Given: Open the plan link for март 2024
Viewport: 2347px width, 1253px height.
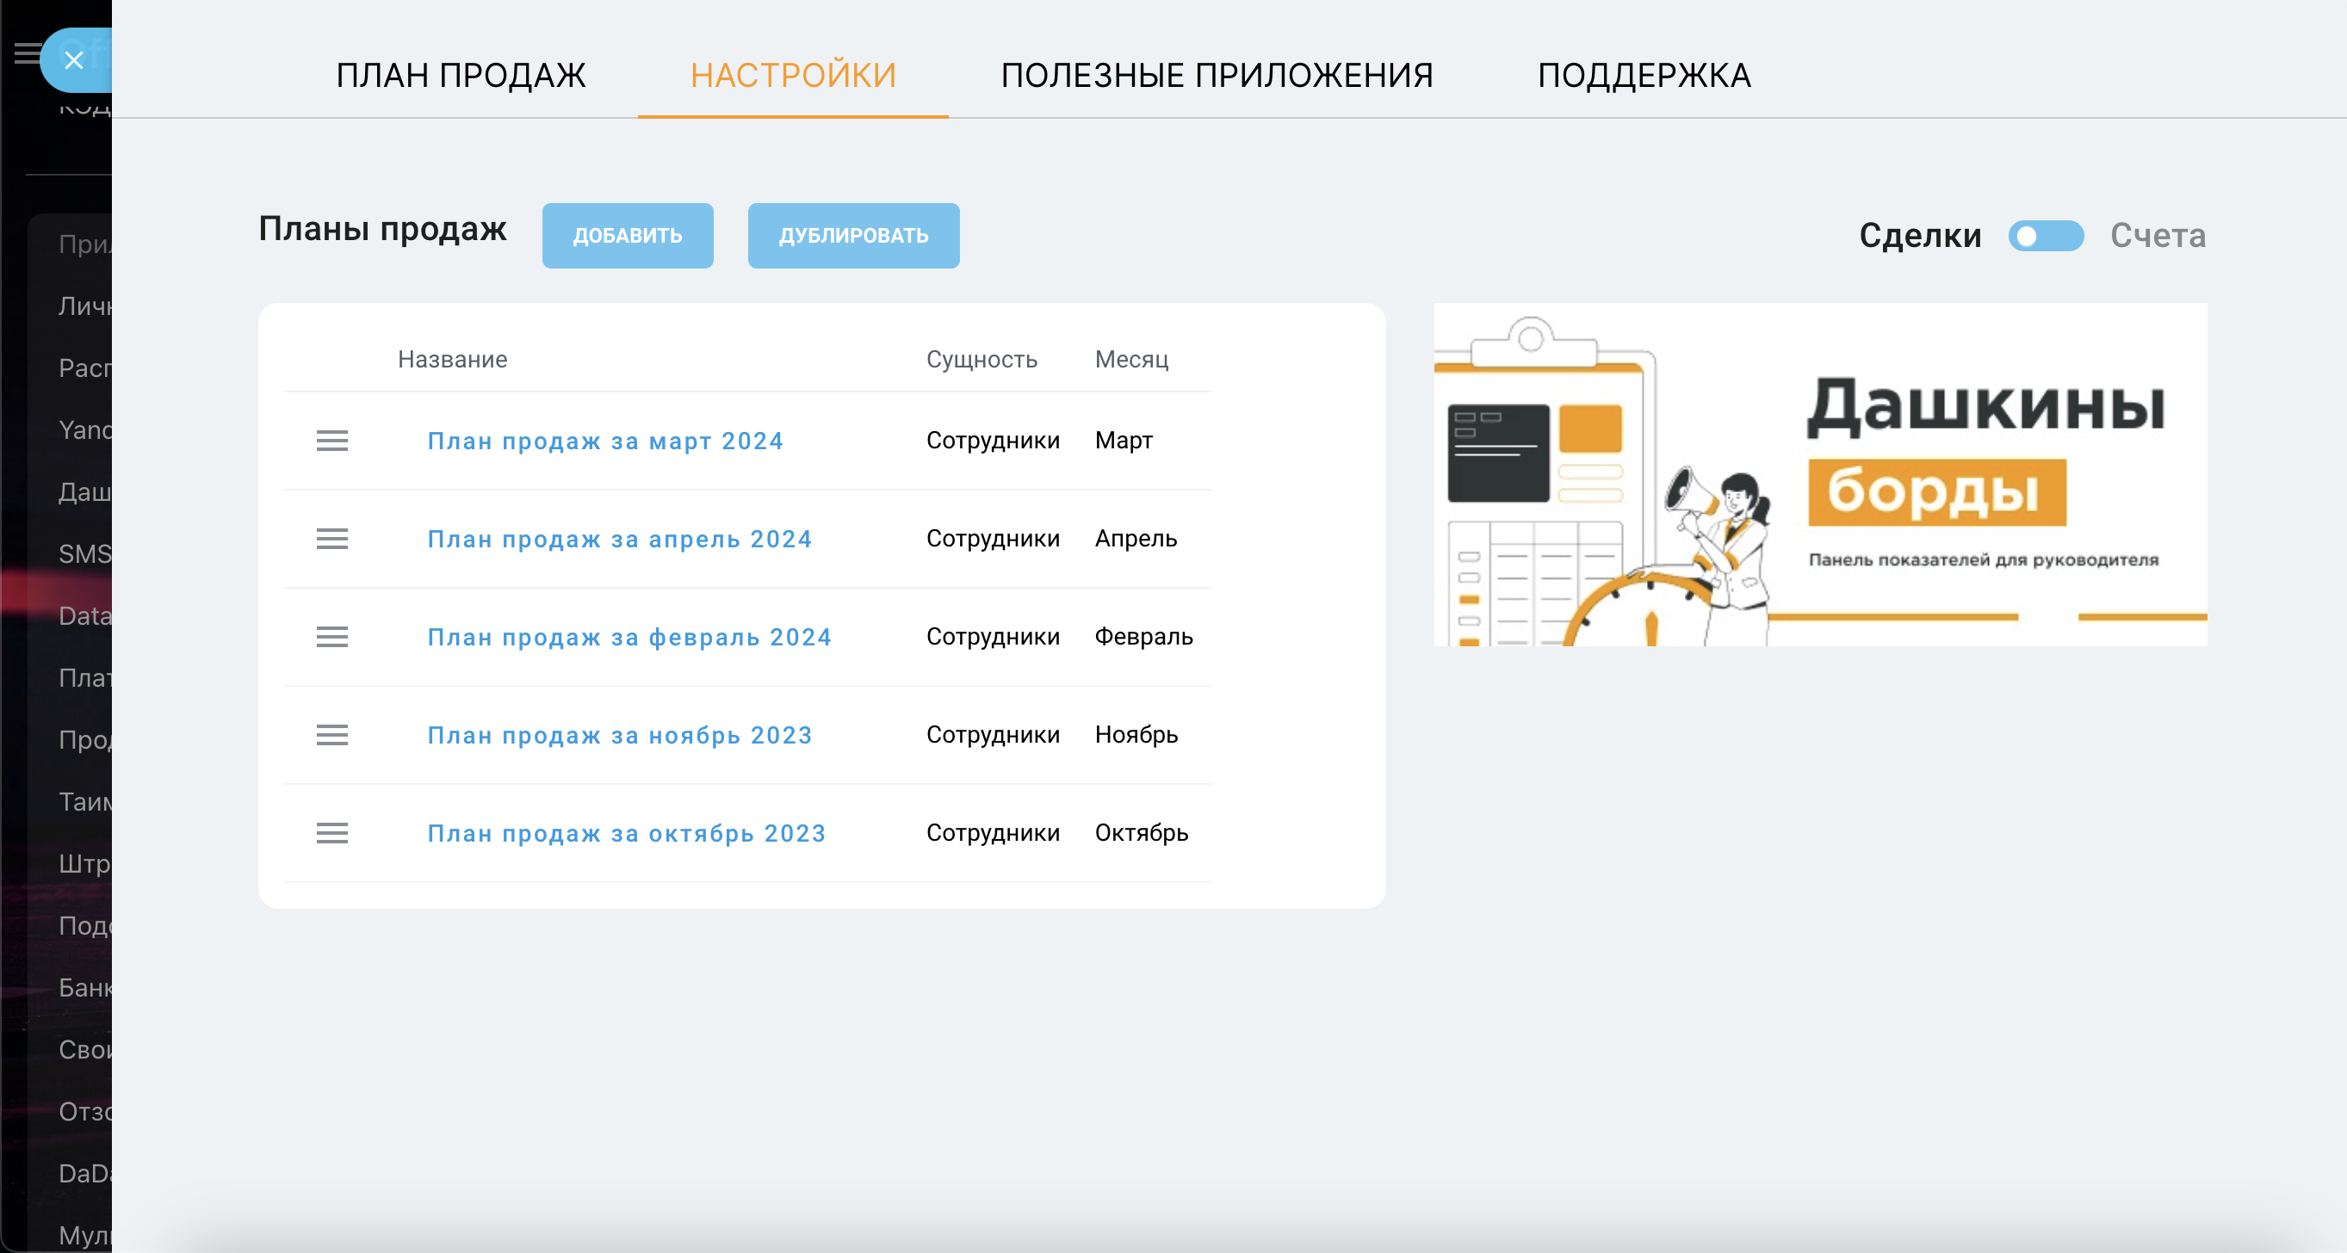Looking at the screenshot, I should point(605,441).
